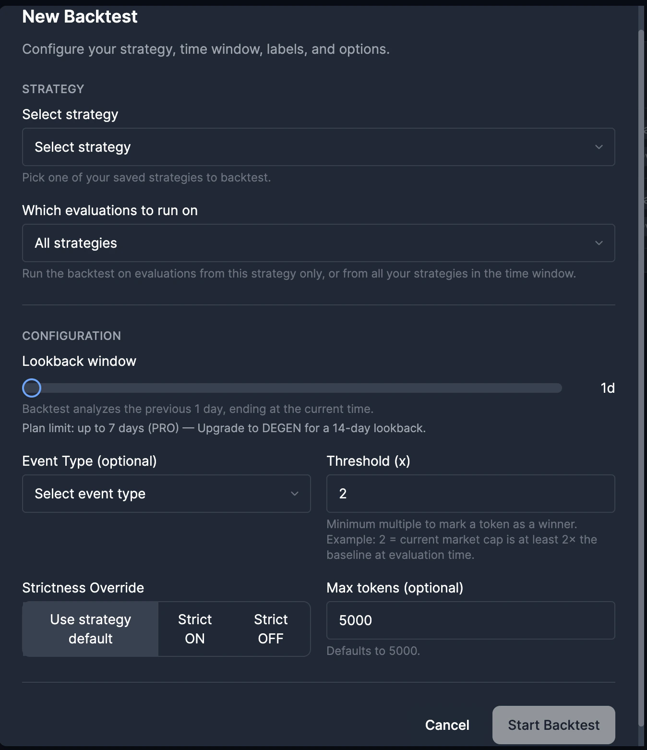Select the Lookback window slider thumb
This screenshot has width=647, height=750.
pos(31,387)
